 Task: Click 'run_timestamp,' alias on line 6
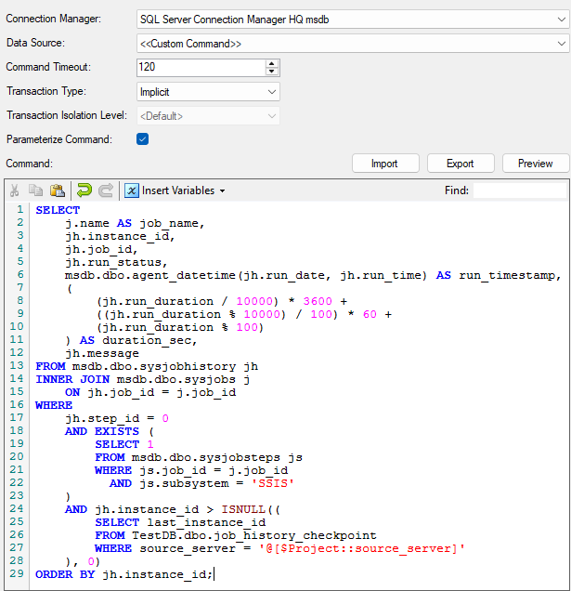pyautogui.click(x=510, y=276)
